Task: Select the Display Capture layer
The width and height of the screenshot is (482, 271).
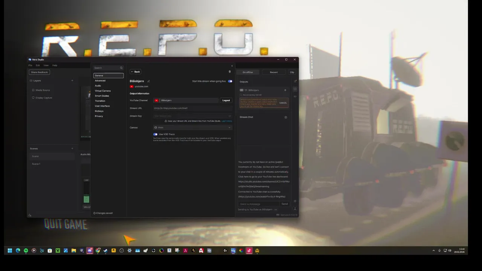Action: tap(44, 98)
